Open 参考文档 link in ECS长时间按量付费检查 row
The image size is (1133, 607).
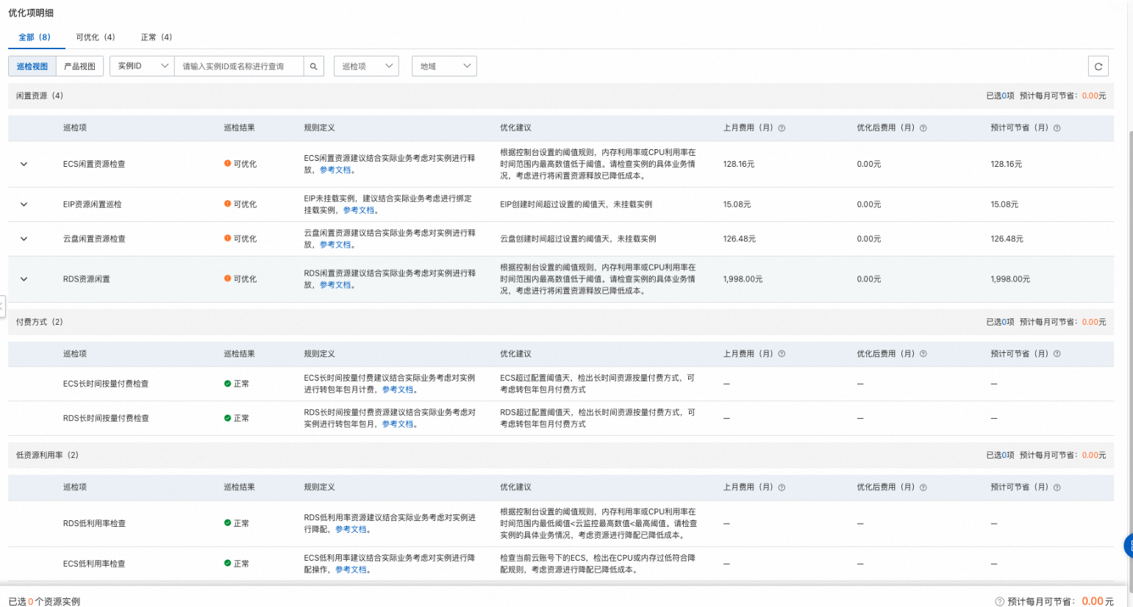398,389
